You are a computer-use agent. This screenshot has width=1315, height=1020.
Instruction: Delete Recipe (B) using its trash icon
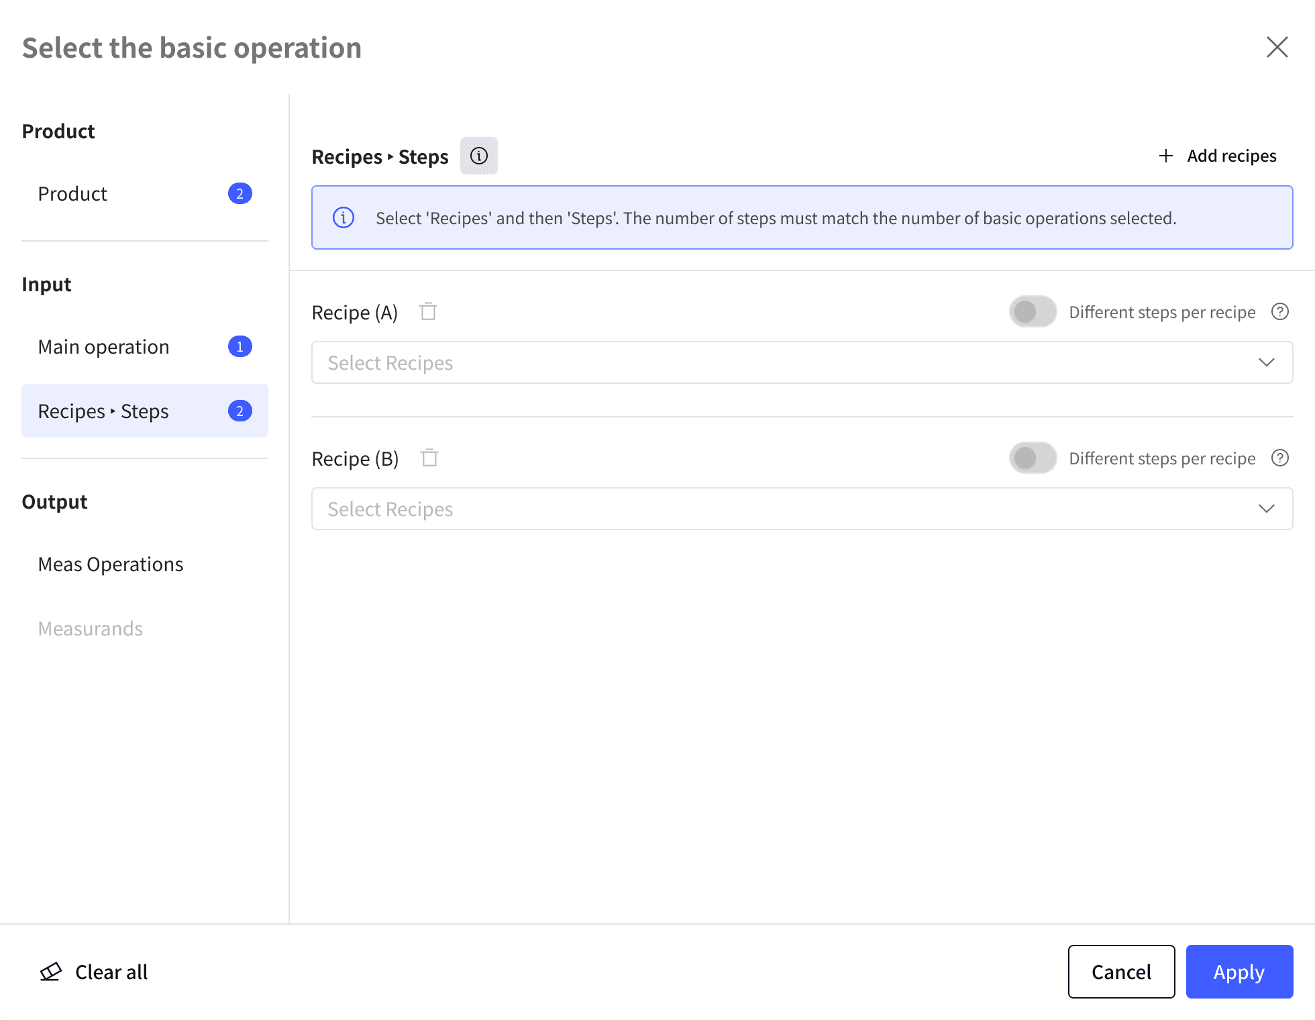pyautogui.click(x=429, y=458)
